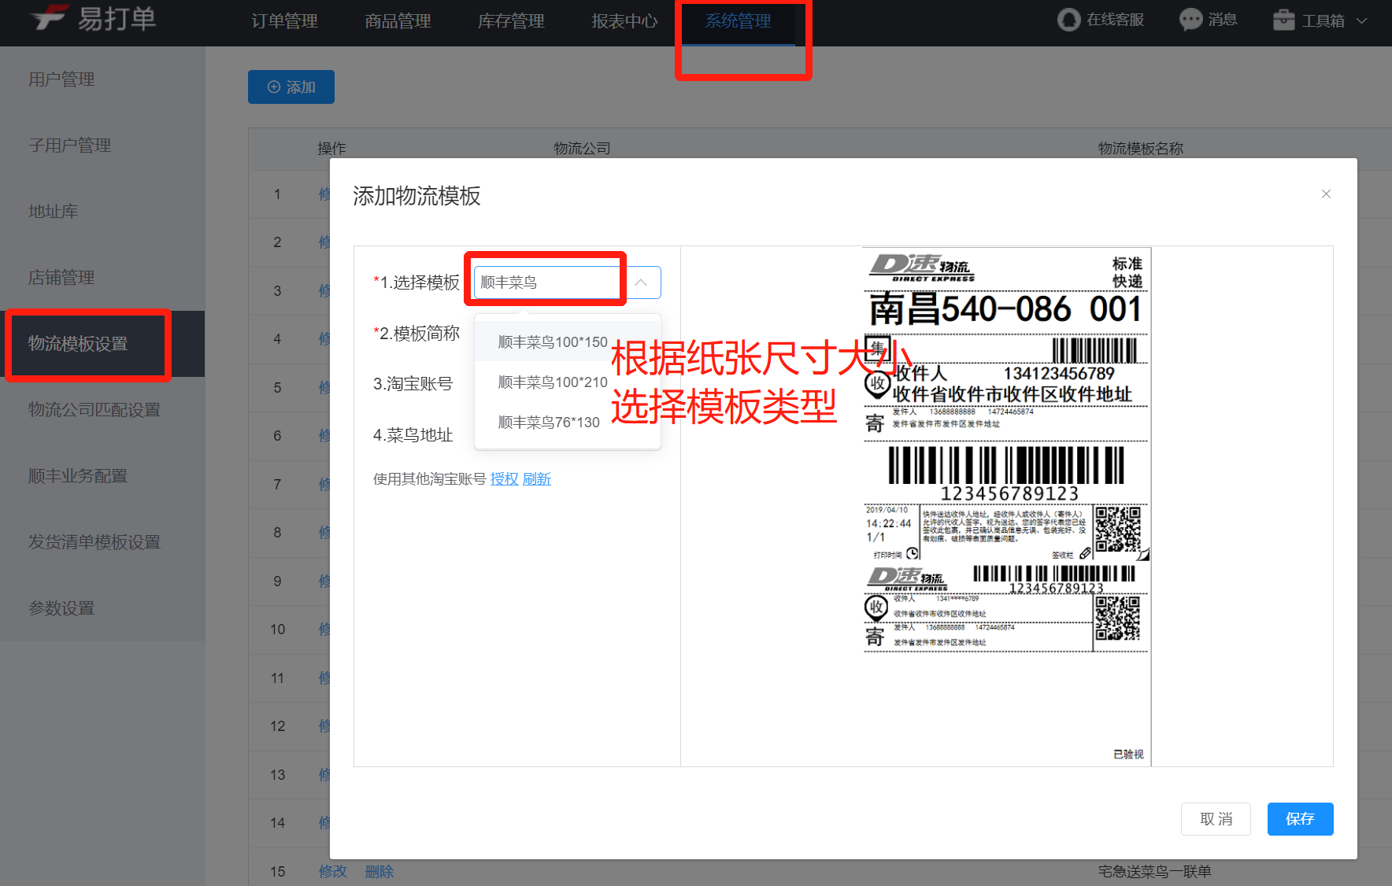The image size is (1392, 886).
Task: Expand the 工具箱 dropdown chevron
Action: coord(1362,21)
